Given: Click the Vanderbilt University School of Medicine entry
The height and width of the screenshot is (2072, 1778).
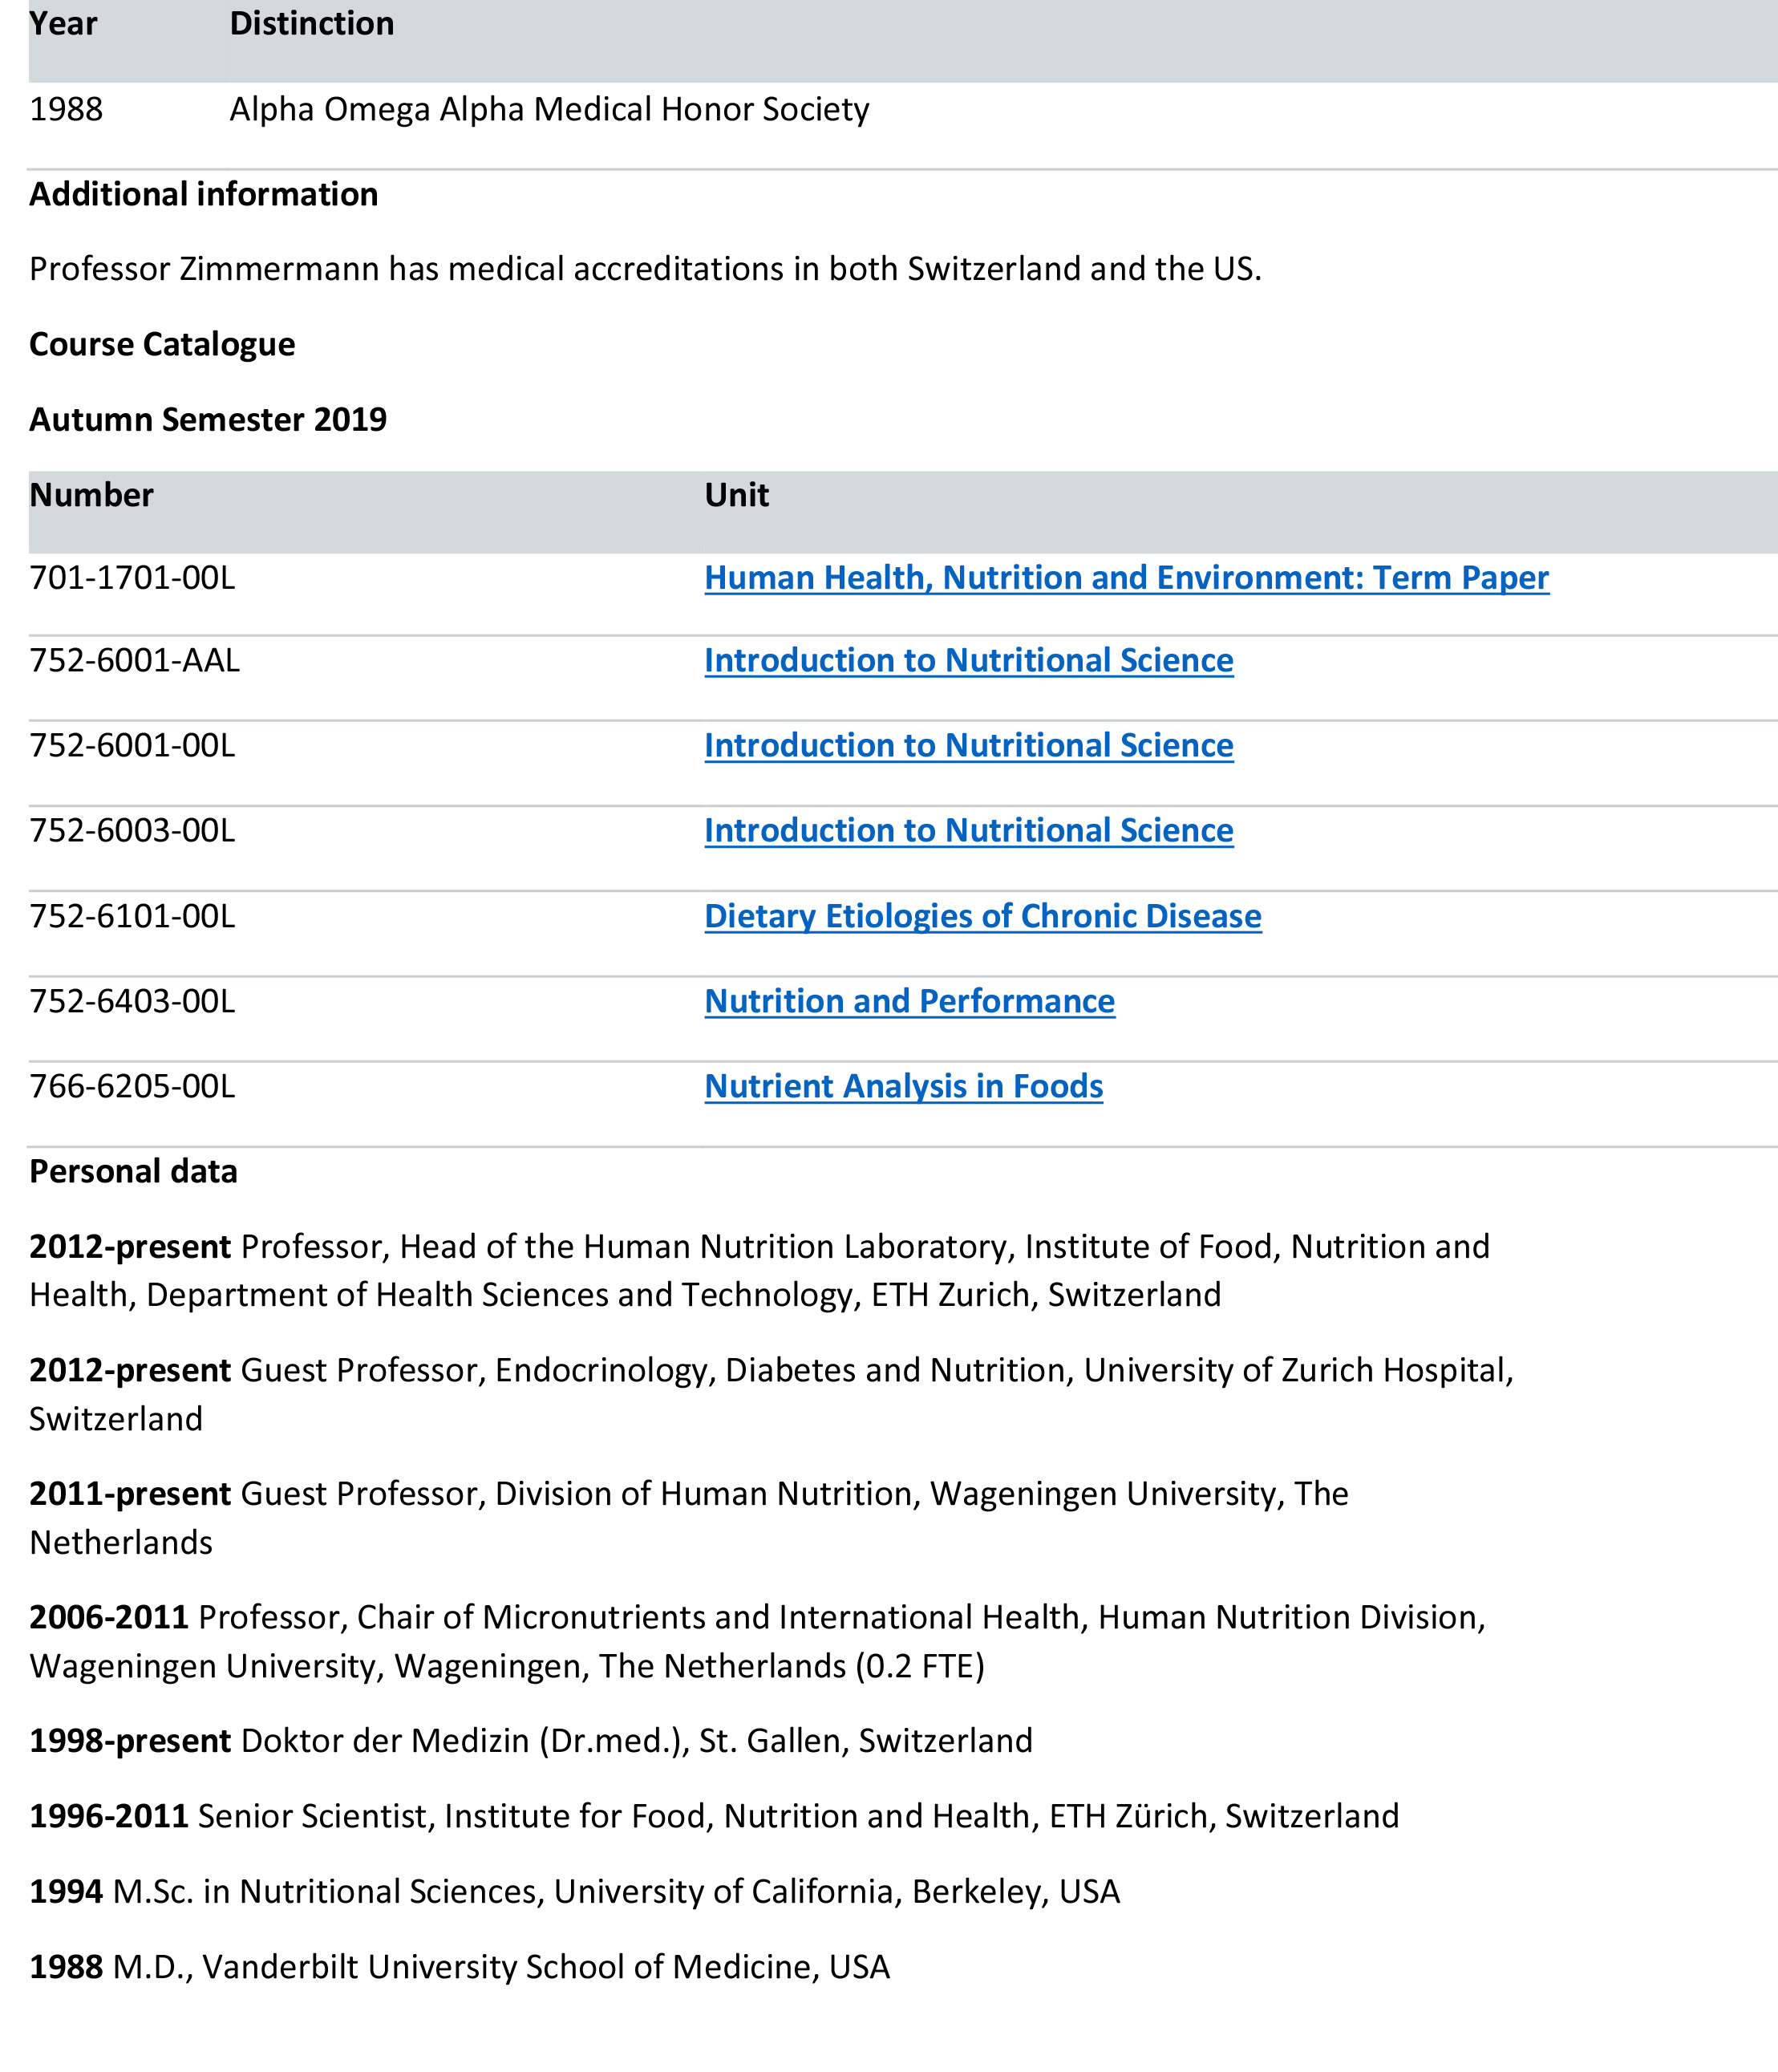Looking at the screenshot, I should point(500,1967).
